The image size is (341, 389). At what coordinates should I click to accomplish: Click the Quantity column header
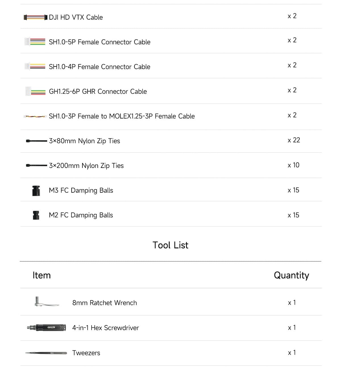coord(291,275)
